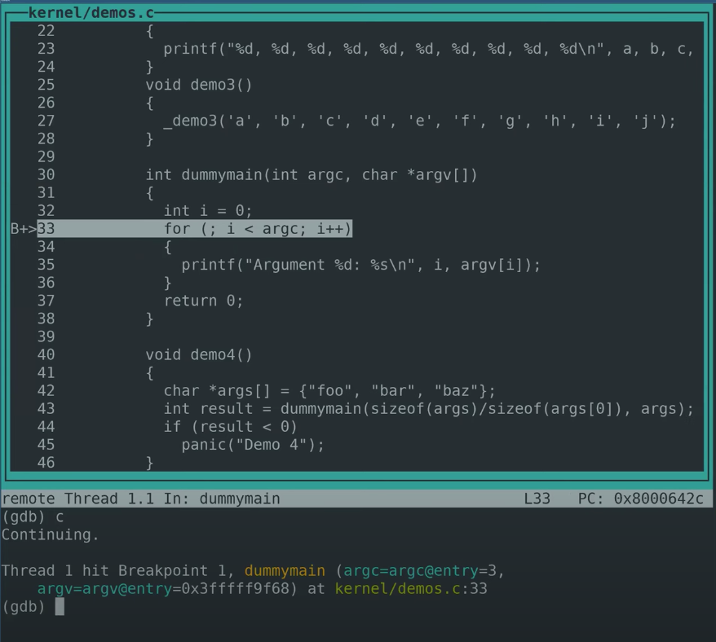Image resolution: width=716 pixels, height=642 pixels.
Task: Click line number 37 beside return 0
Action: (x=46, y=301)
